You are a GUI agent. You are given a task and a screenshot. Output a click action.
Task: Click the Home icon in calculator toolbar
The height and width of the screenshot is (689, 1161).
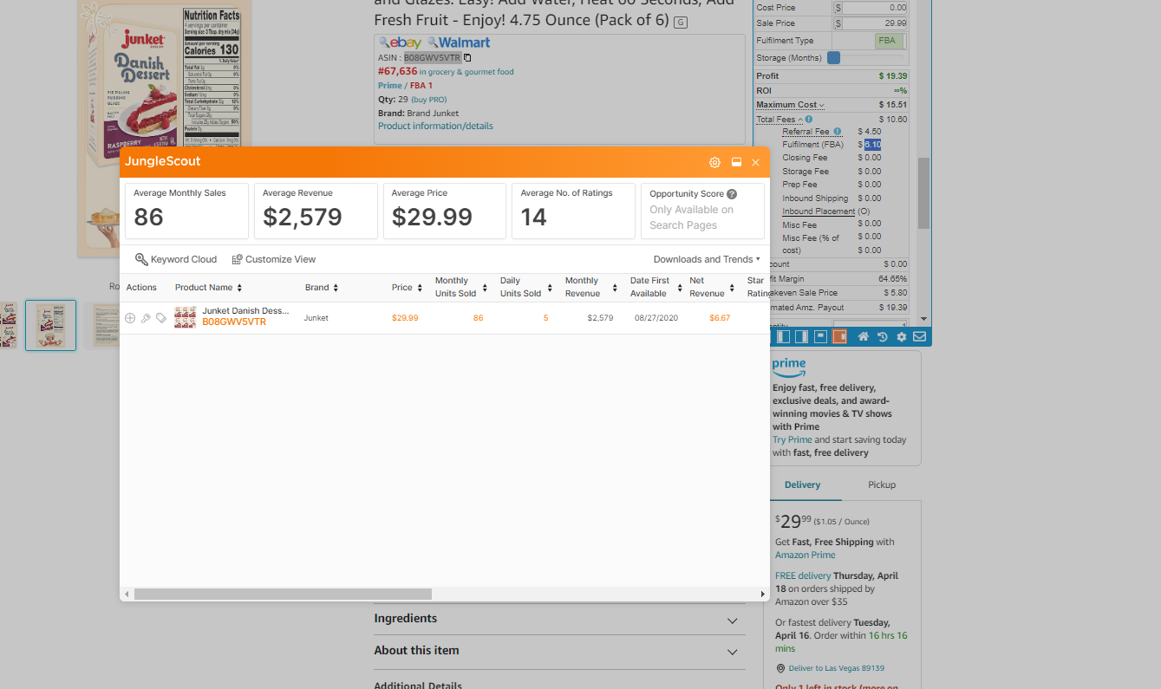click(864, 336)
